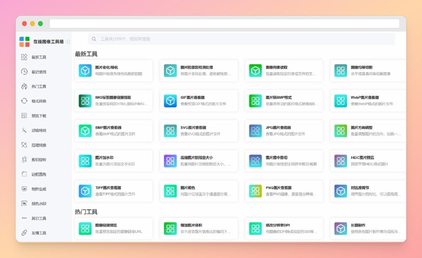Click the 压缩转换 sidebar icon

tap(24, 145)
